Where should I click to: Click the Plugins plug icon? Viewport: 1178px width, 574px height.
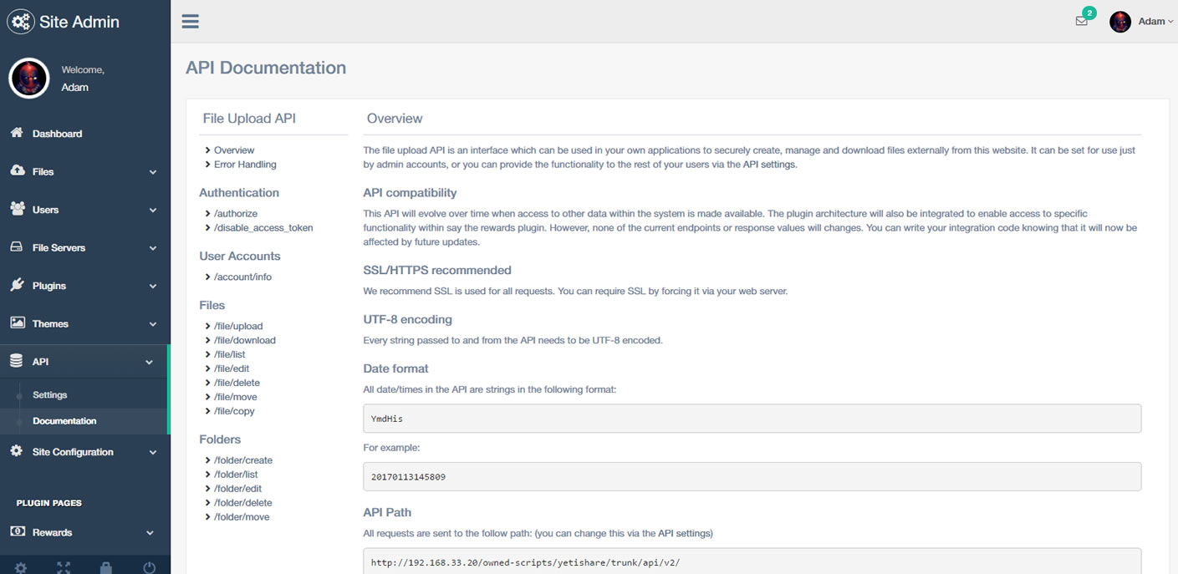click(17, 285)
